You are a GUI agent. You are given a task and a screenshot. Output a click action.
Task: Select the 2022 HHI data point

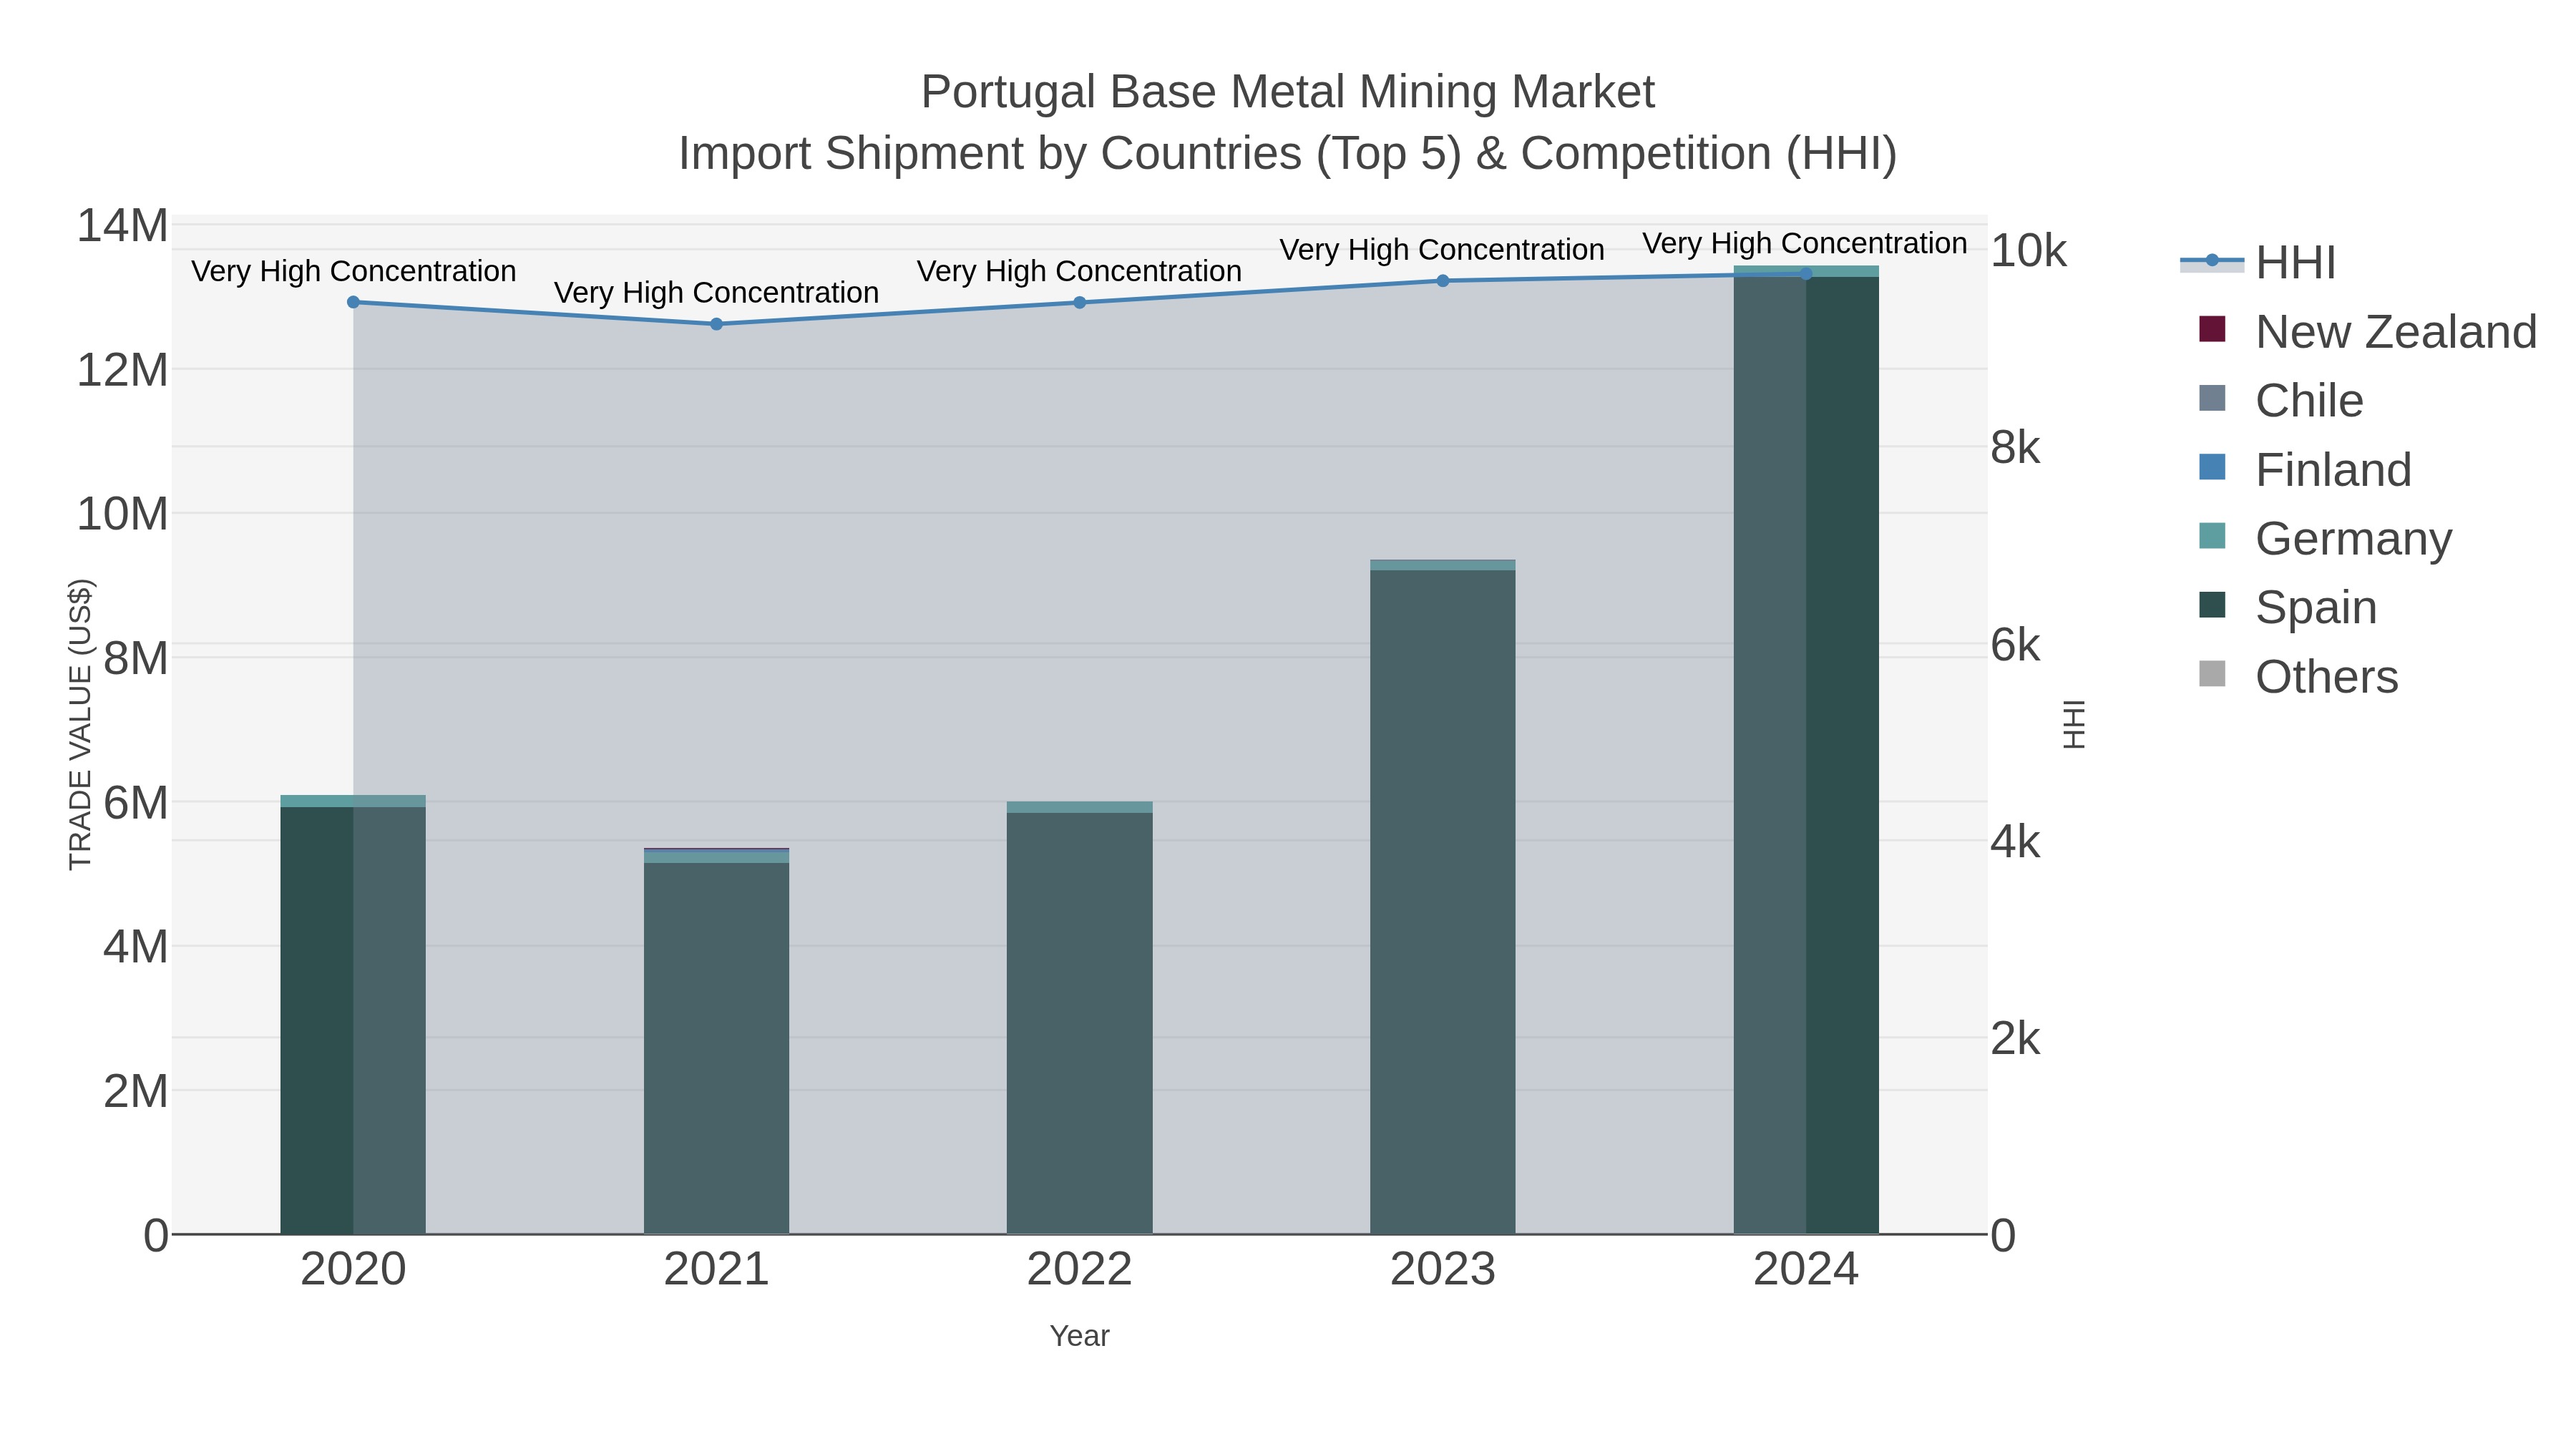pos(1079,302)
